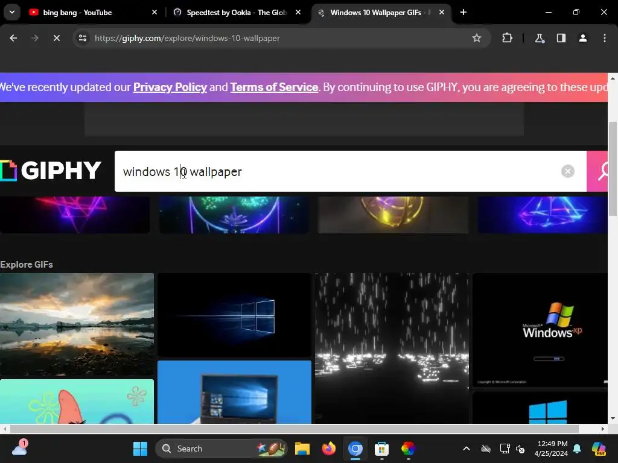Bookmark this page with the star icon
Viewport: 618px width, 463px height.
(477, 38)
